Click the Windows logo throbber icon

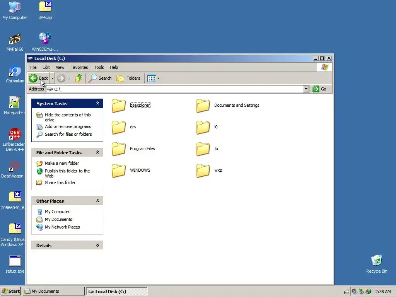click(x=325, y=67)
